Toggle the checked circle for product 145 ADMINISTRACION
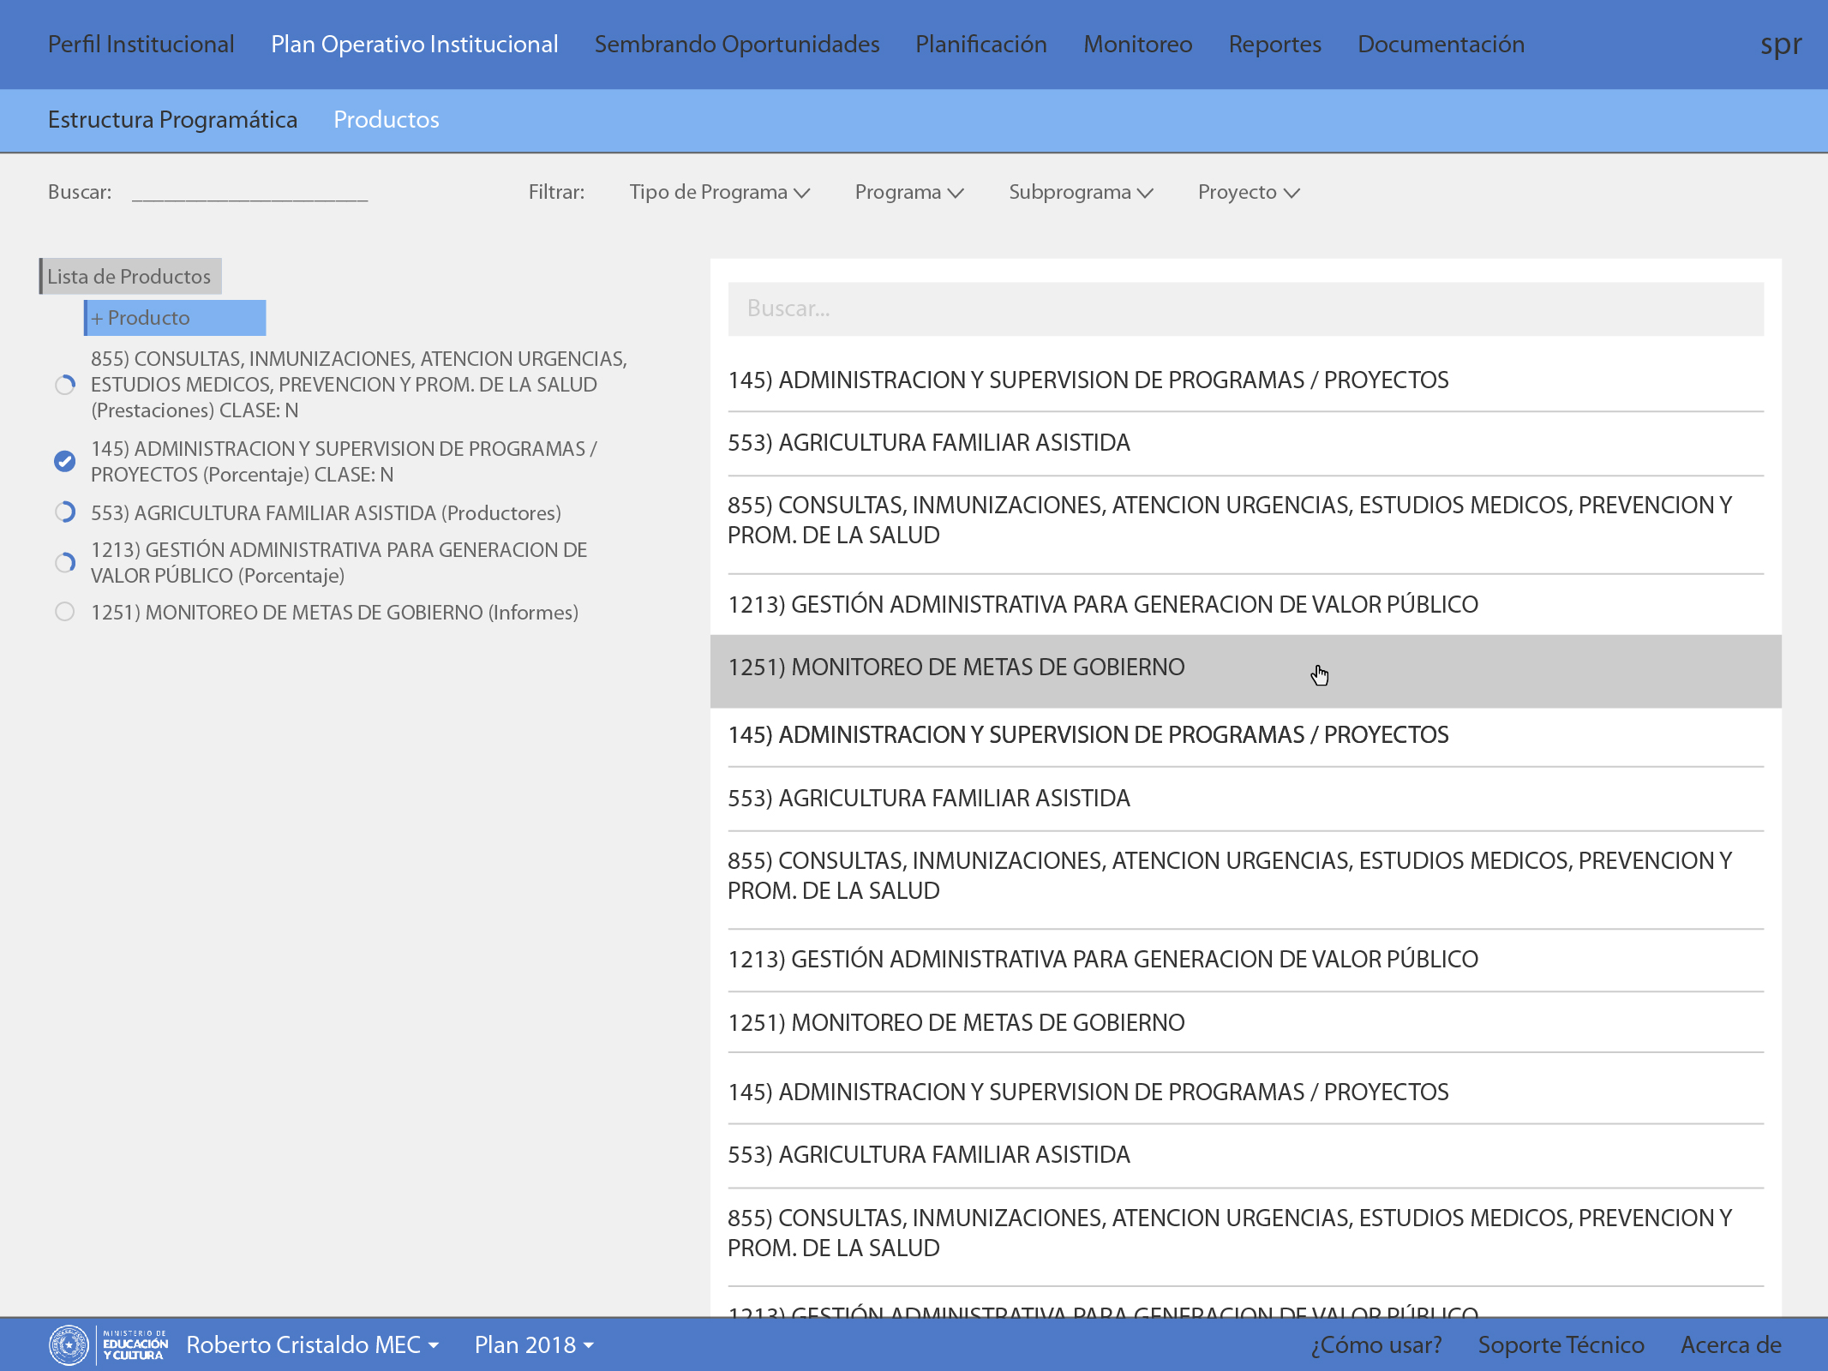The width and height of the screenshot is (1828, 1371). (65, 462)
